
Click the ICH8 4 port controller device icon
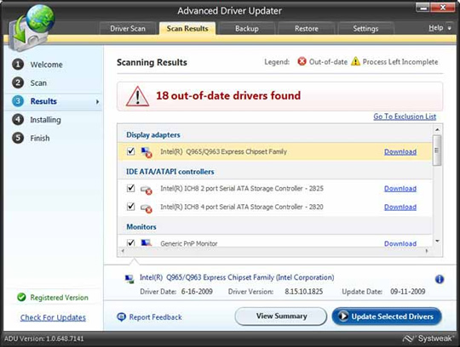(147, 208)
